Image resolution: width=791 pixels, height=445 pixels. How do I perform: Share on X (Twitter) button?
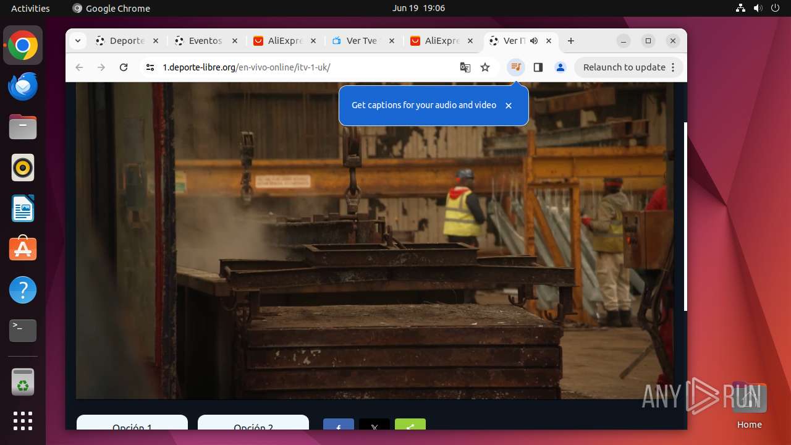[x=374, y=425]
